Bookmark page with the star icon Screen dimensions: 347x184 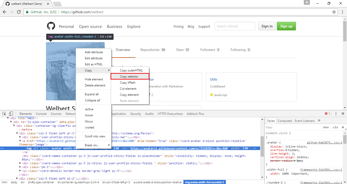click(x=334, y=12)
